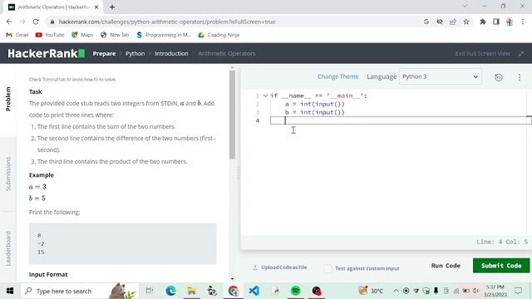Click the 30°C weather widget
Image resolution: width=532 pixels, height=299 pixels.
(x=371, y=291)
